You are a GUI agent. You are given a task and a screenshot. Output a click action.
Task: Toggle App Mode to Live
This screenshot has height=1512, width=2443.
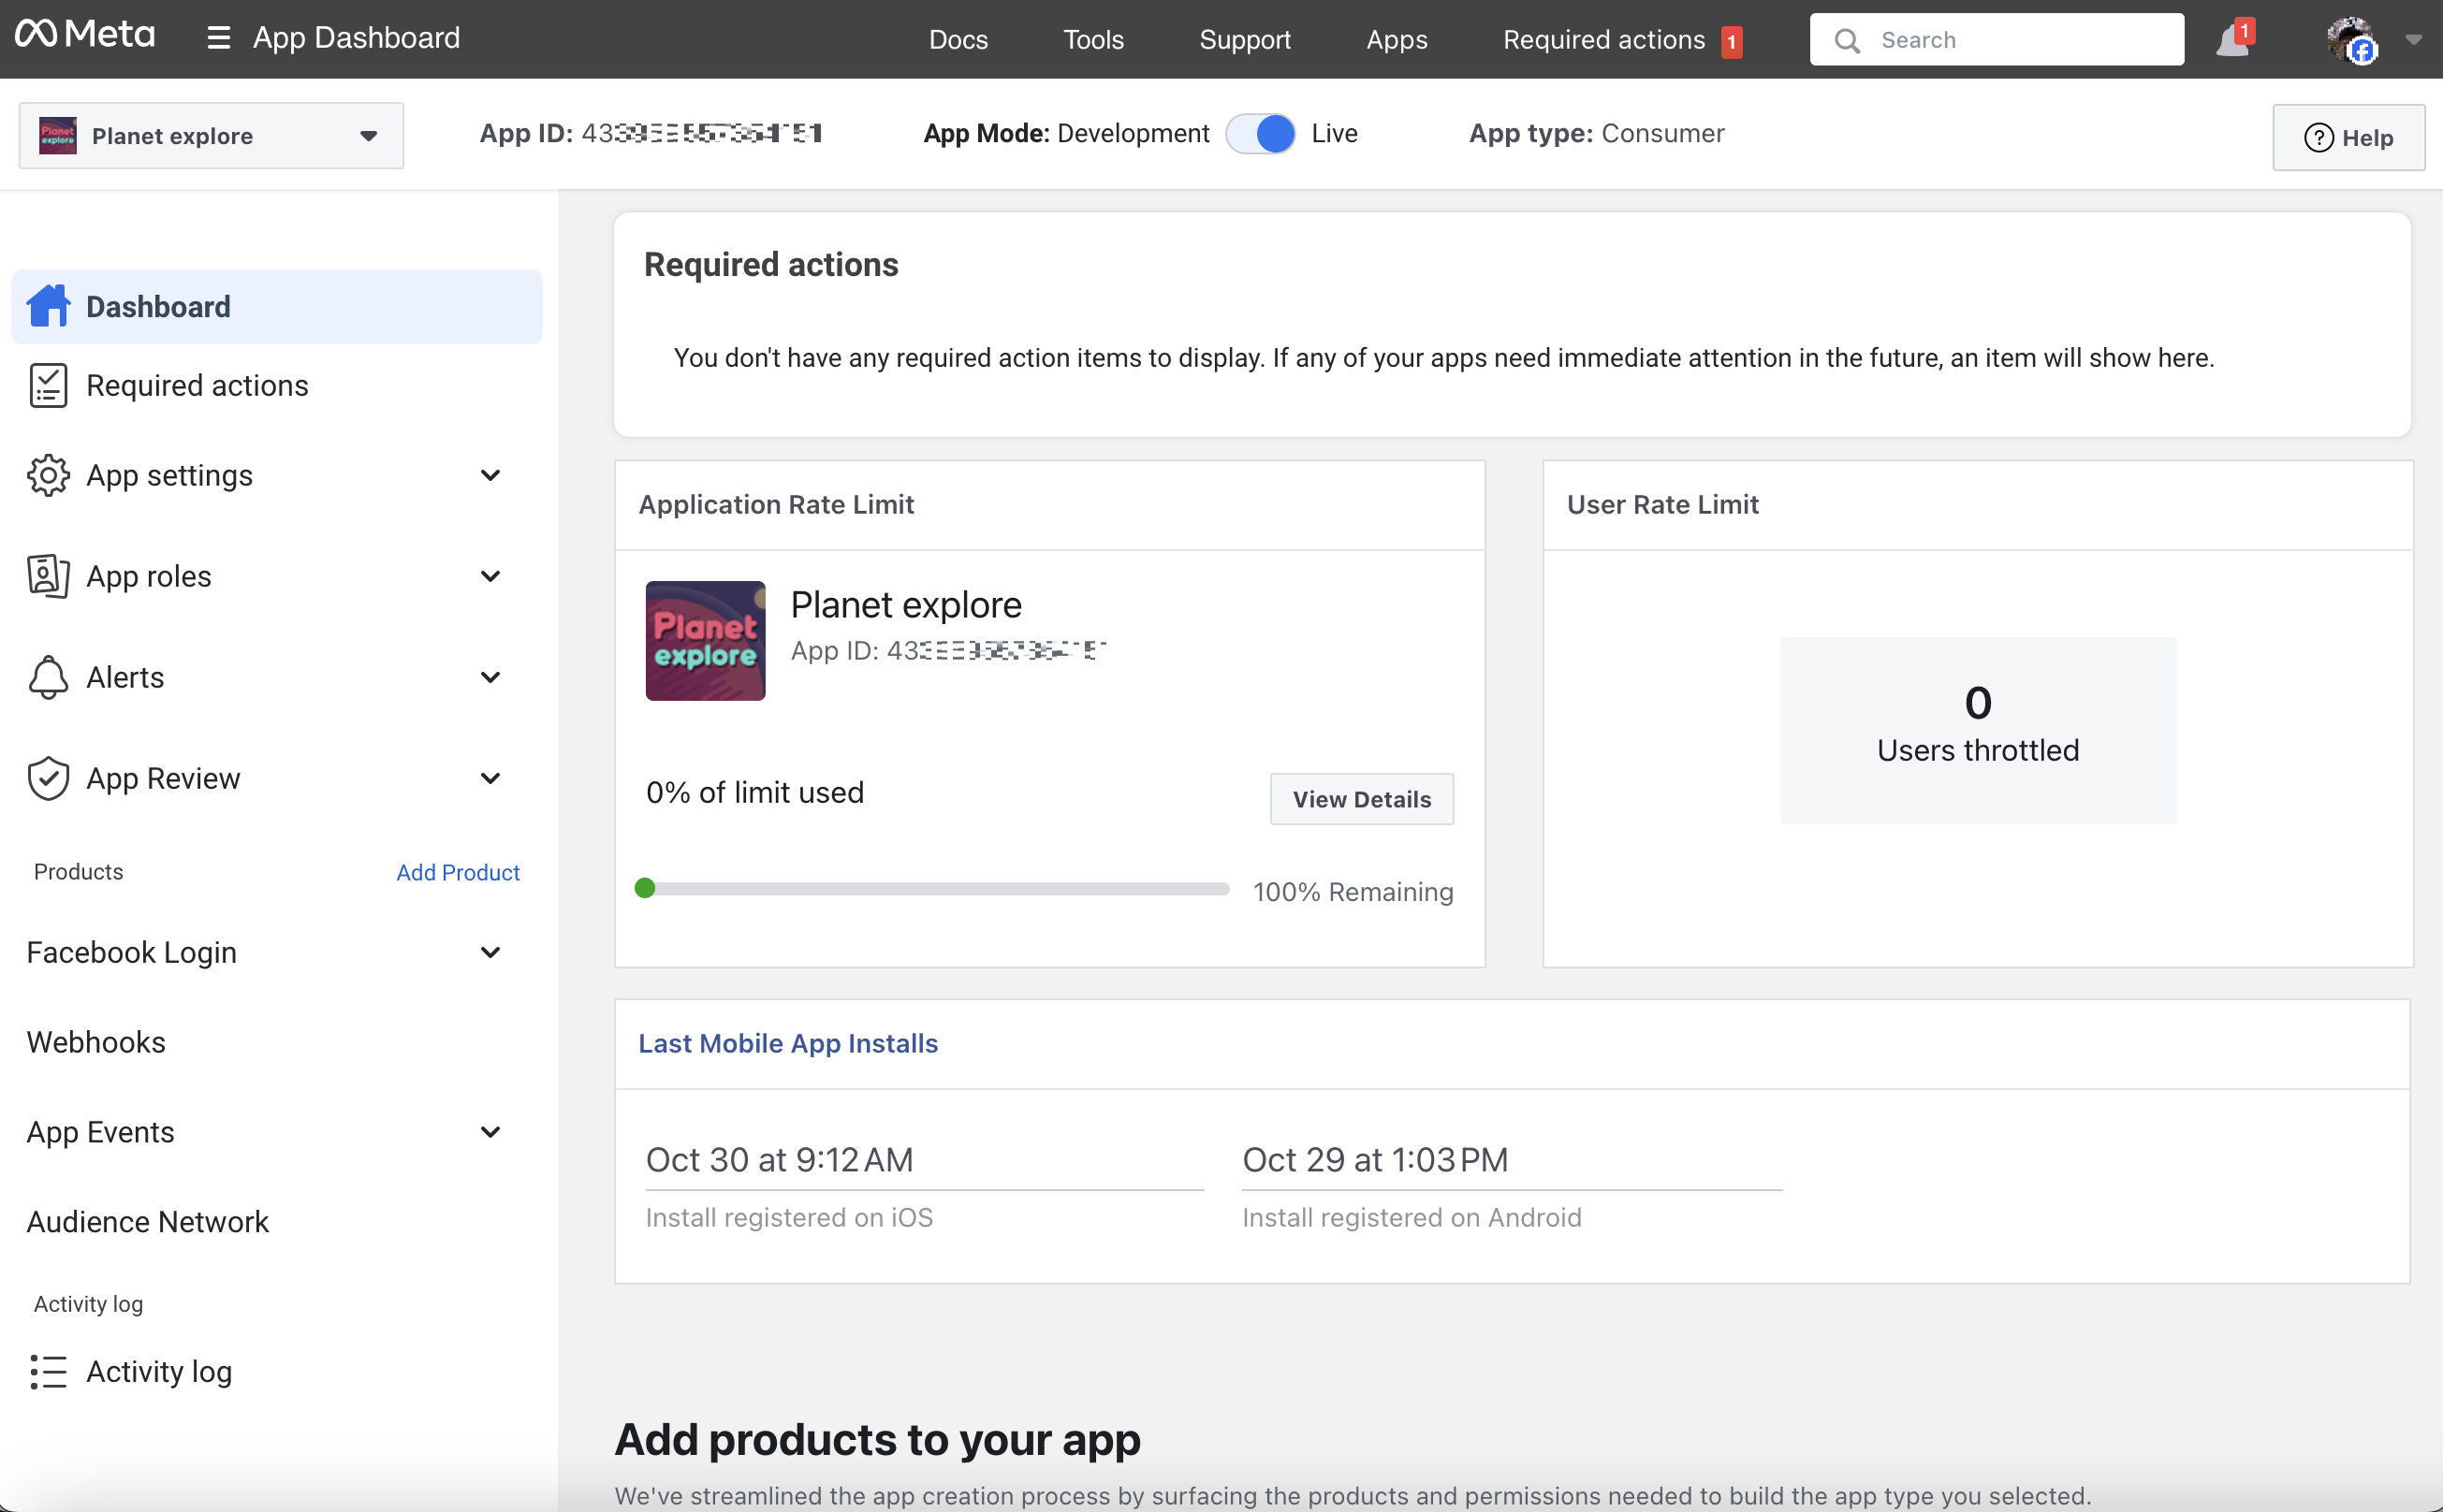click(1261, 134)
